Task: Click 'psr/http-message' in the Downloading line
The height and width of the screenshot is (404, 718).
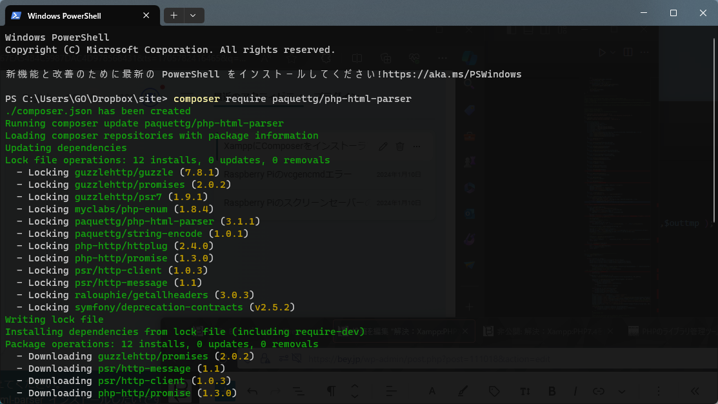Action: pyautogui.click(x=145, y=369)
